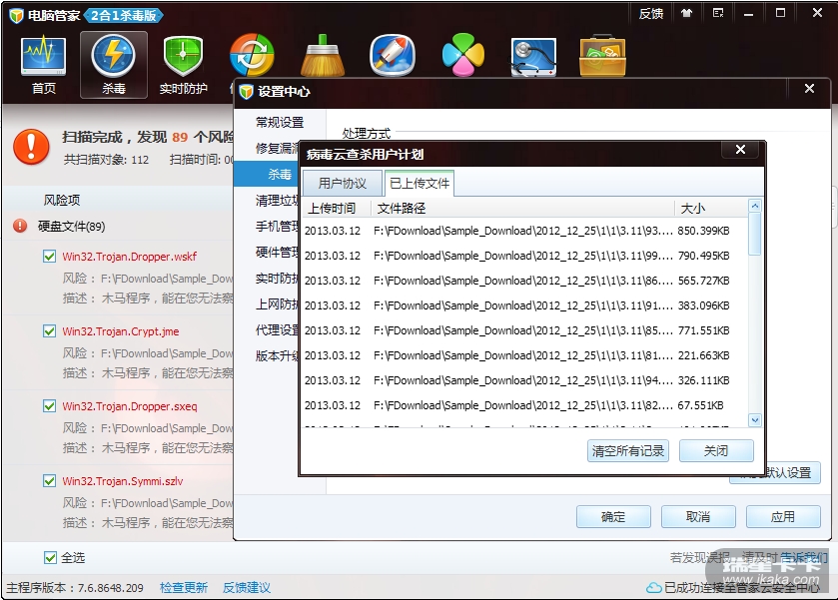Open the 首页 home icon
The height and width of the screenshot is (600, 838).
(43, 65)
